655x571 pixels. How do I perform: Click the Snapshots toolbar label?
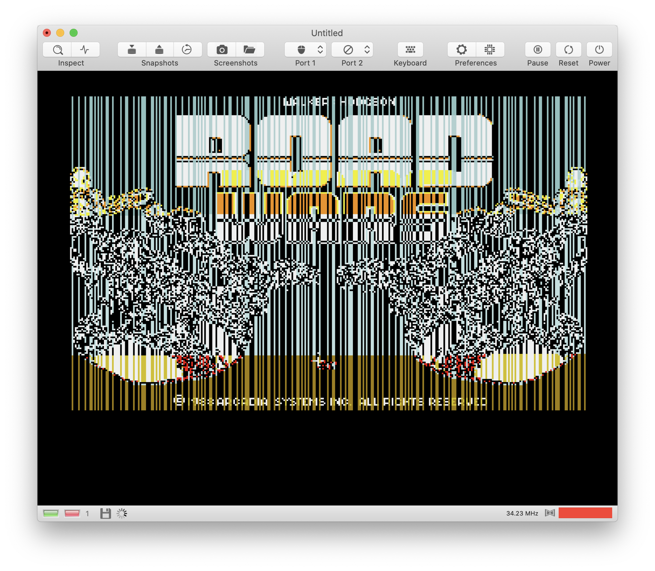click(x=160, y=63)
